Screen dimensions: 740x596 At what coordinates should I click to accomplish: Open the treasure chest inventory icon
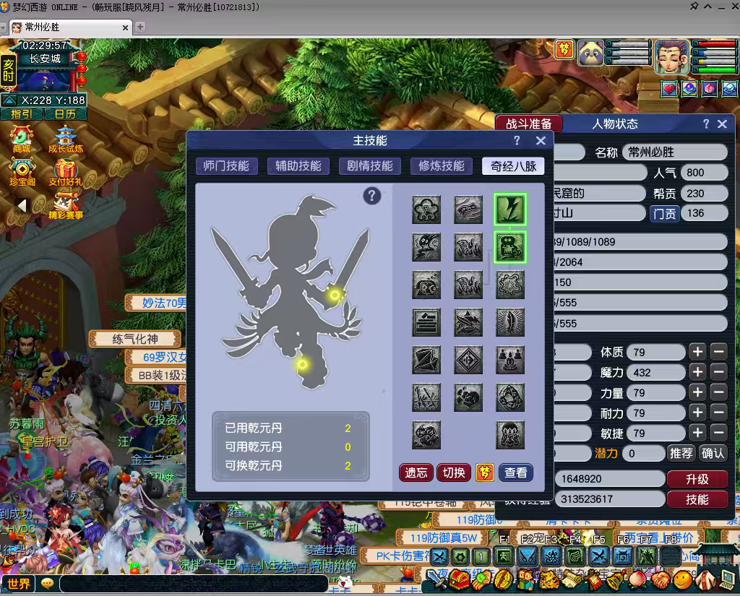click(460, 580)
